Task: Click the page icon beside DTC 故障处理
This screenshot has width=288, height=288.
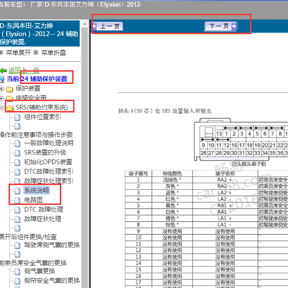Action: point(18,210)
